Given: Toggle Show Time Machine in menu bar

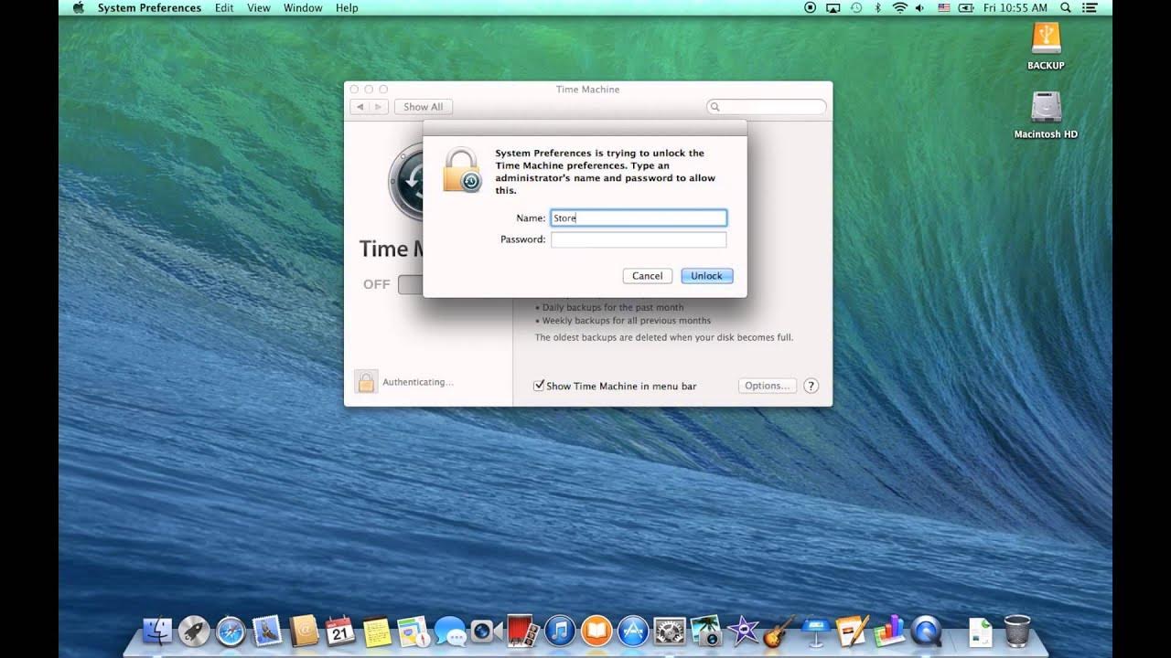Looking at the screenshot, I should 539,386.
